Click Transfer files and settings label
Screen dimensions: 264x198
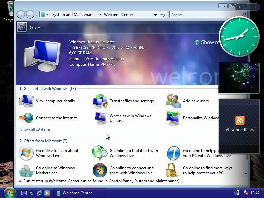point(132,101)
